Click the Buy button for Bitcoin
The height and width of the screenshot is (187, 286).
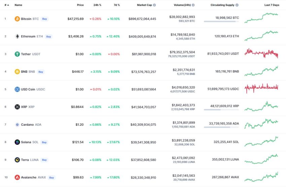44,19
